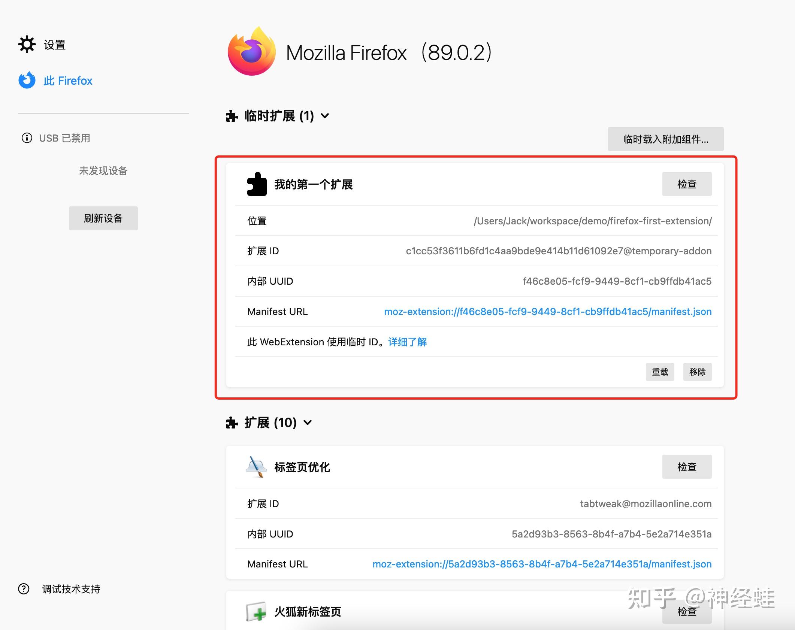
Task: Click the settings gear icon
Action: pos(27,45)
